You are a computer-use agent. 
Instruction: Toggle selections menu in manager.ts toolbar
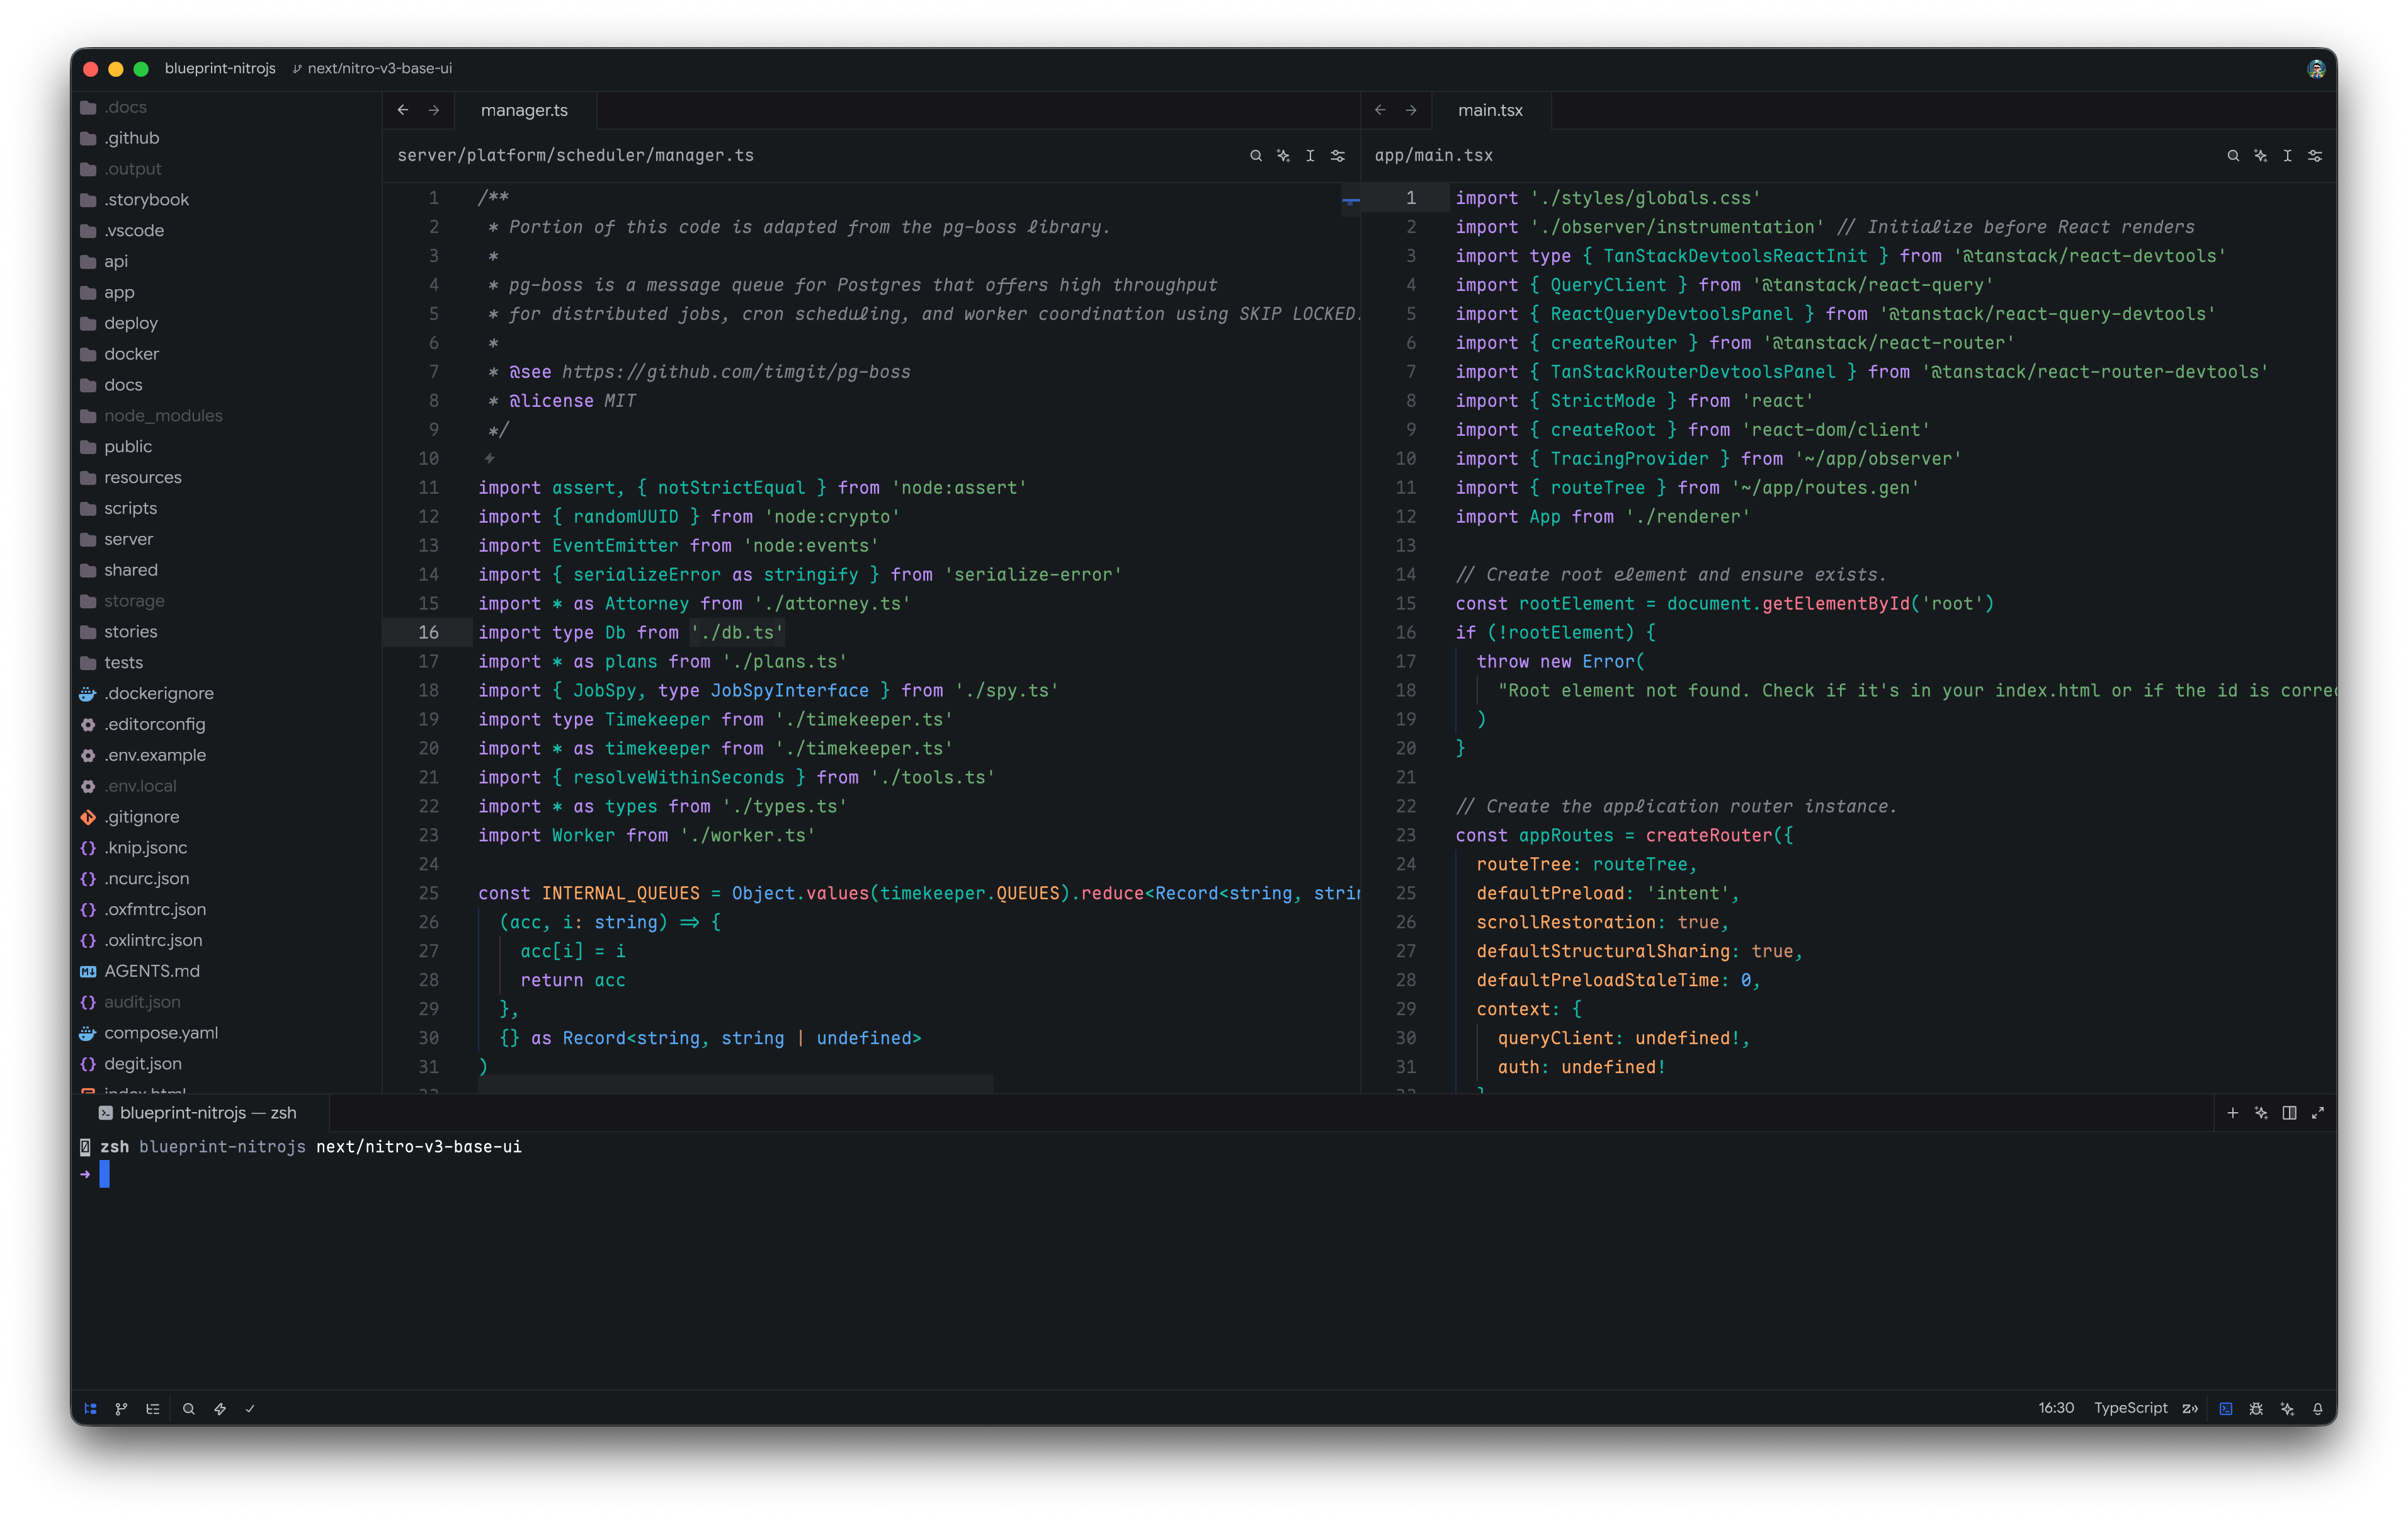[1310, 155]
